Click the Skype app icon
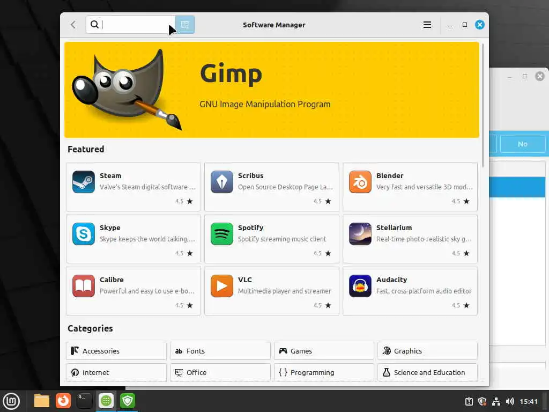Screen dimensions: 549x412 tap(83, 234)
